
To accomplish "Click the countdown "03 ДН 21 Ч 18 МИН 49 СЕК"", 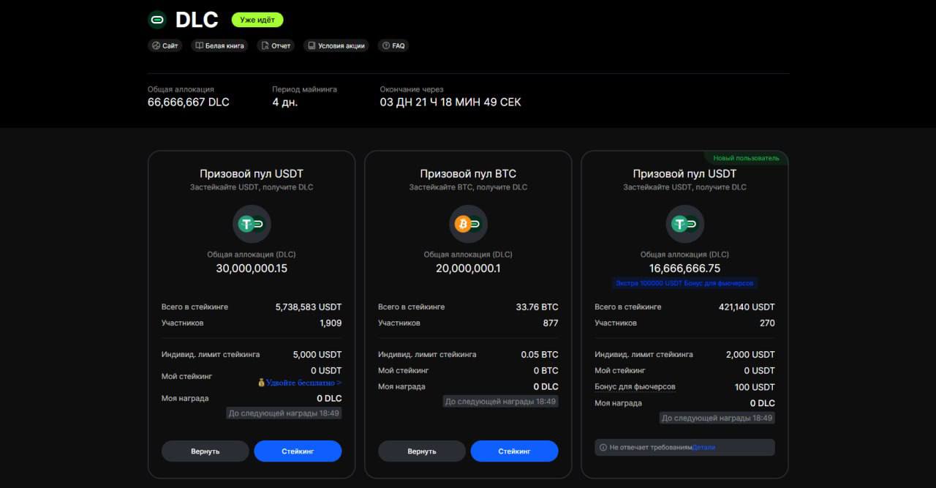I will coord(450,102).
